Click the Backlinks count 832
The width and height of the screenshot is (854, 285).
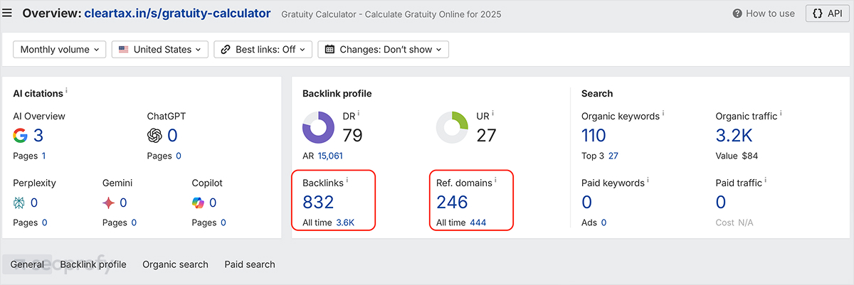(318, 202)
